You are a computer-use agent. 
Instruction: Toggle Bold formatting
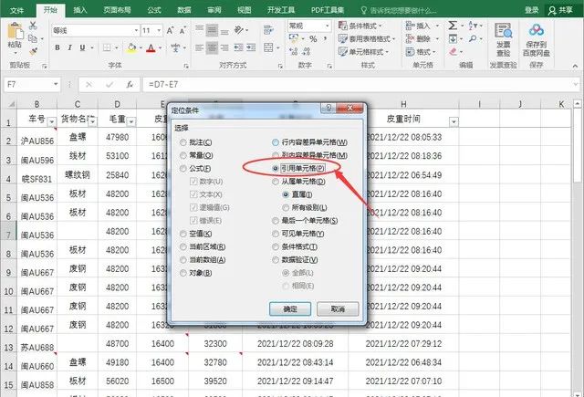pos(57,47)
